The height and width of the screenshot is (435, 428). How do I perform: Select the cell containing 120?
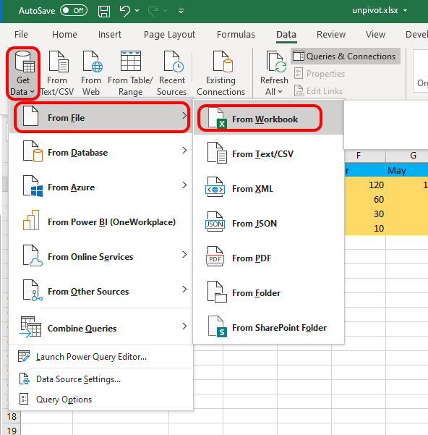(x=365, y=185)
